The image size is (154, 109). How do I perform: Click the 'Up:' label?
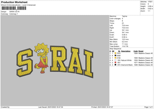(x=111, y=30)
